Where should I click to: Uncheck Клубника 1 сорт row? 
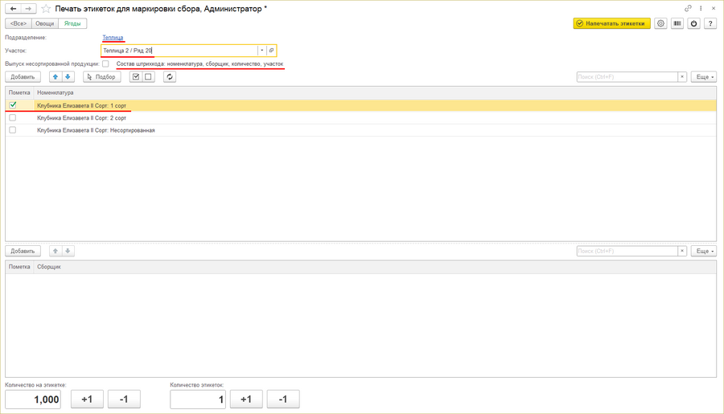(x=12, y=105)
